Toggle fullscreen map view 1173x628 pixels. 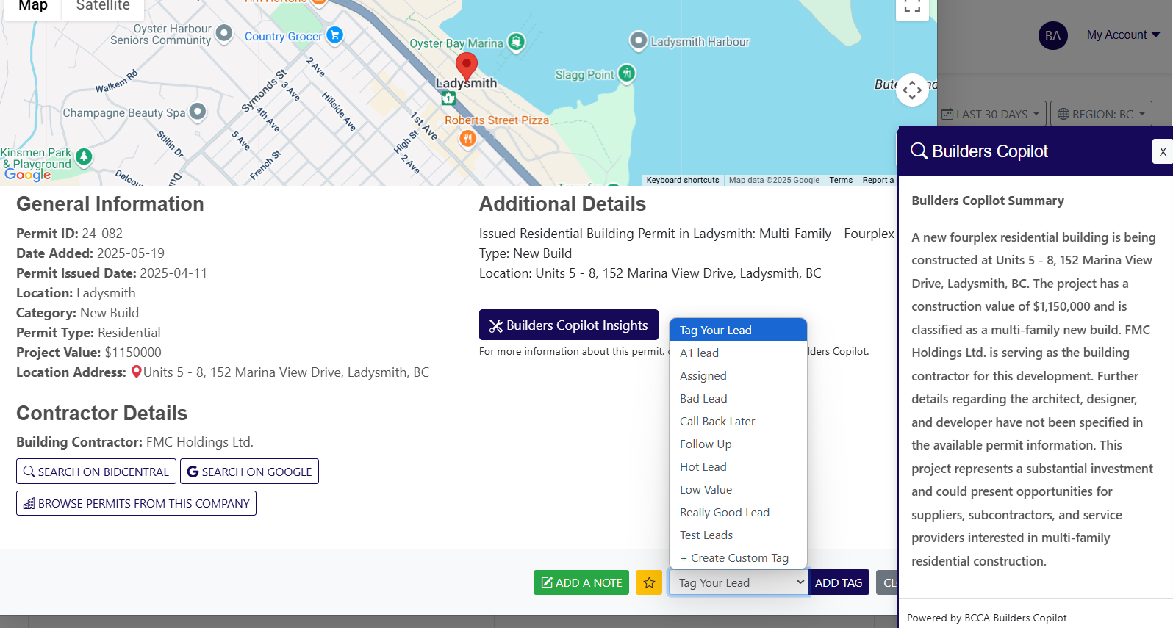tap(912, 7)
